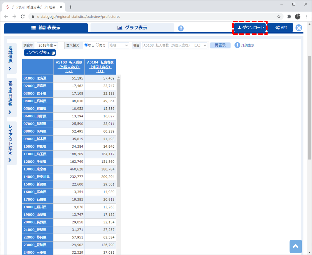Click the table scrollbar up arrow

click(119, 77)
